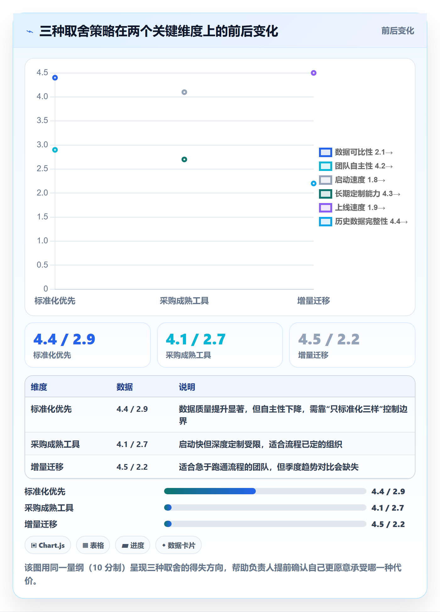Select the light blue data point at 2.2
The height and width of the screenshot is (612, 440).
tap(314, 184)
